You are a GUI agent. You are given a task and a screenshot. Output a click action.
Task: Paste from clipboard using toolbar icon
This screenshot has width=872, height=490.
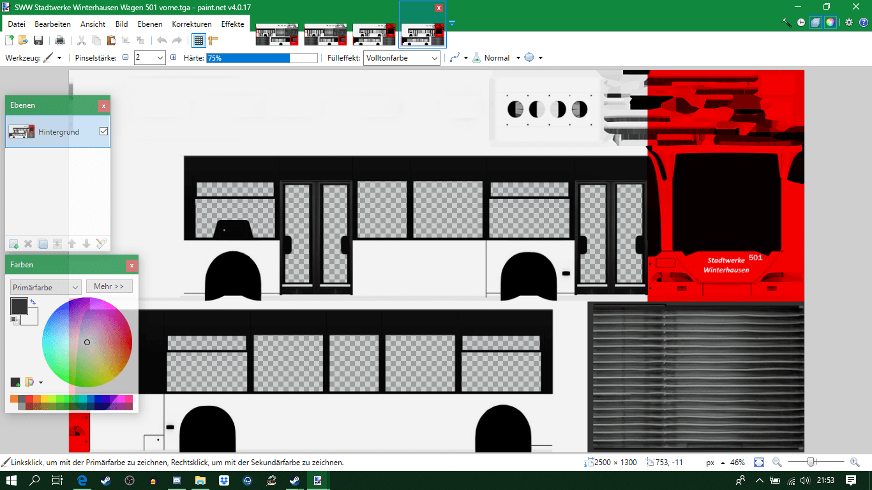pyautogui.click(x=111, y=41)
